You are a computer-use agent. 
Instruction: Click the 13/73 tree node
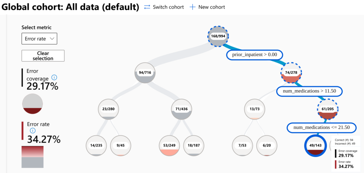click(x=255, y=109)
